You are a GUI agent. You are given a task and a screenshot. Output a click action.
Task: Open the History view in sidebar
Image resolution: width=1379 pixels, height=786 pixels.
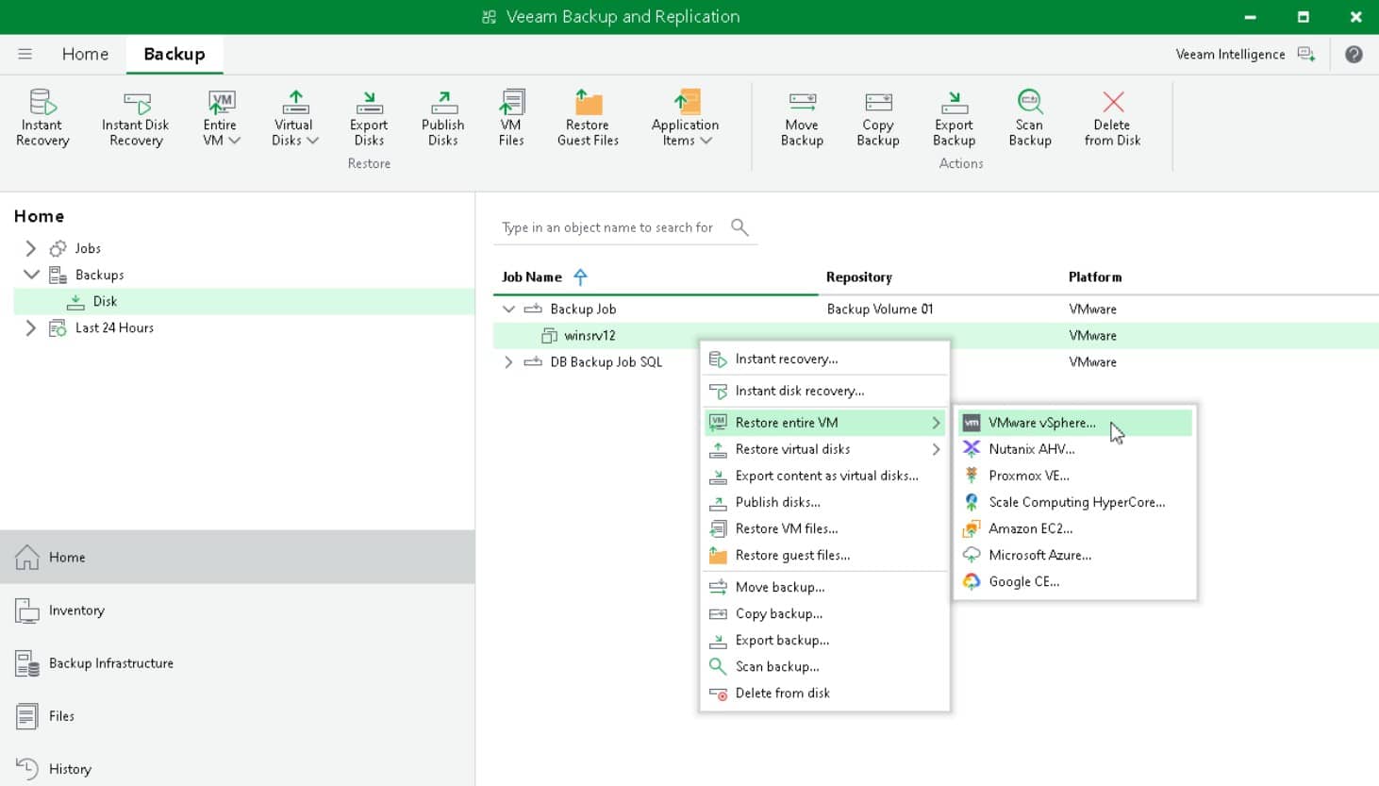(238, 769)
